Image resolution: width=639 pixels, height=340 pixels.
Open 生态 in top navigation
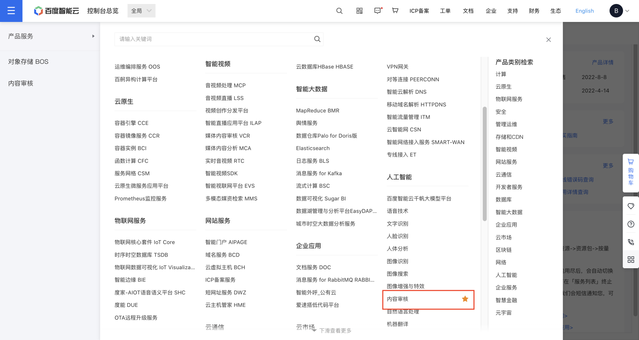[555, 11]
